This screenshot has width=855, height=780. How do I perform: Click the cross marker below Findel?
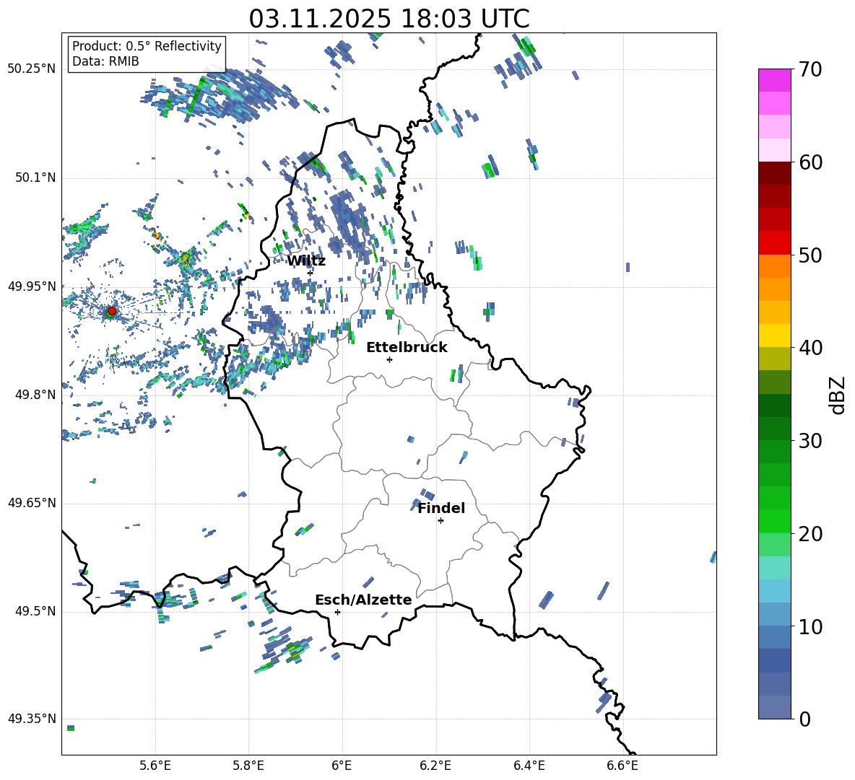coord(440,521)
